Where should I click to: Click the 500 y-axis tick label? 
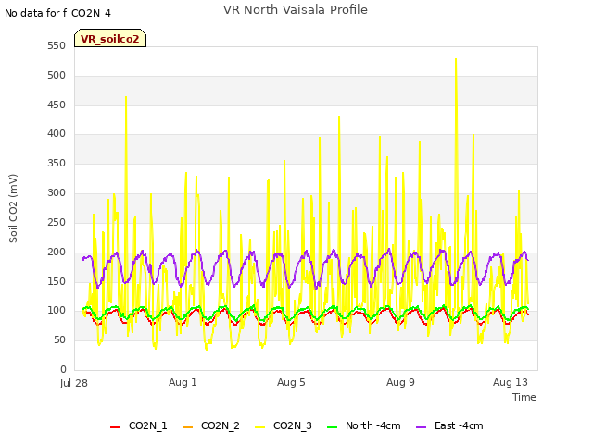pos(57,76)
